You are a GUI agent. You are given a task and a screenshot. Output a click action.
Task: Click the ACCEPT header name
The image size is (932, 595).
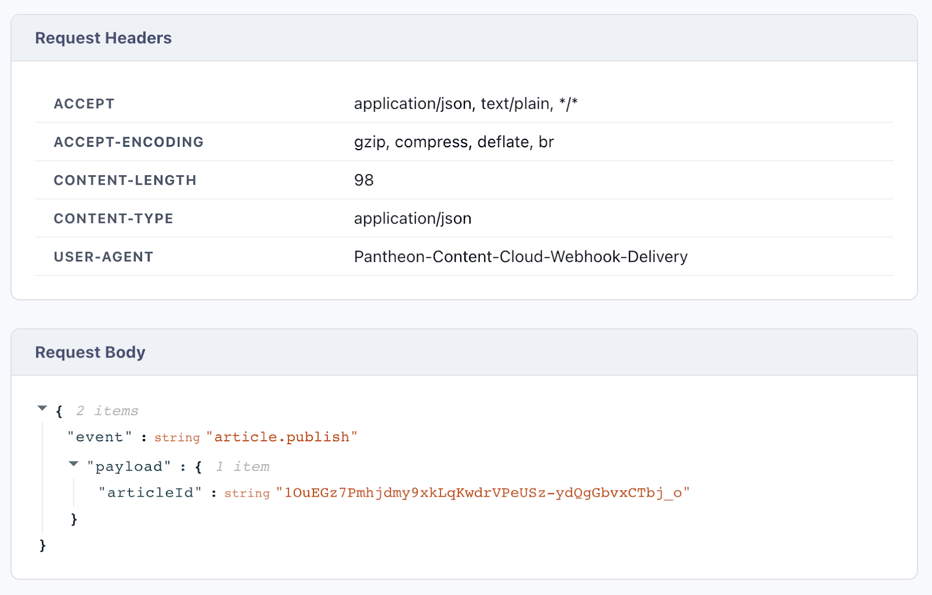[x=84, y=104]
